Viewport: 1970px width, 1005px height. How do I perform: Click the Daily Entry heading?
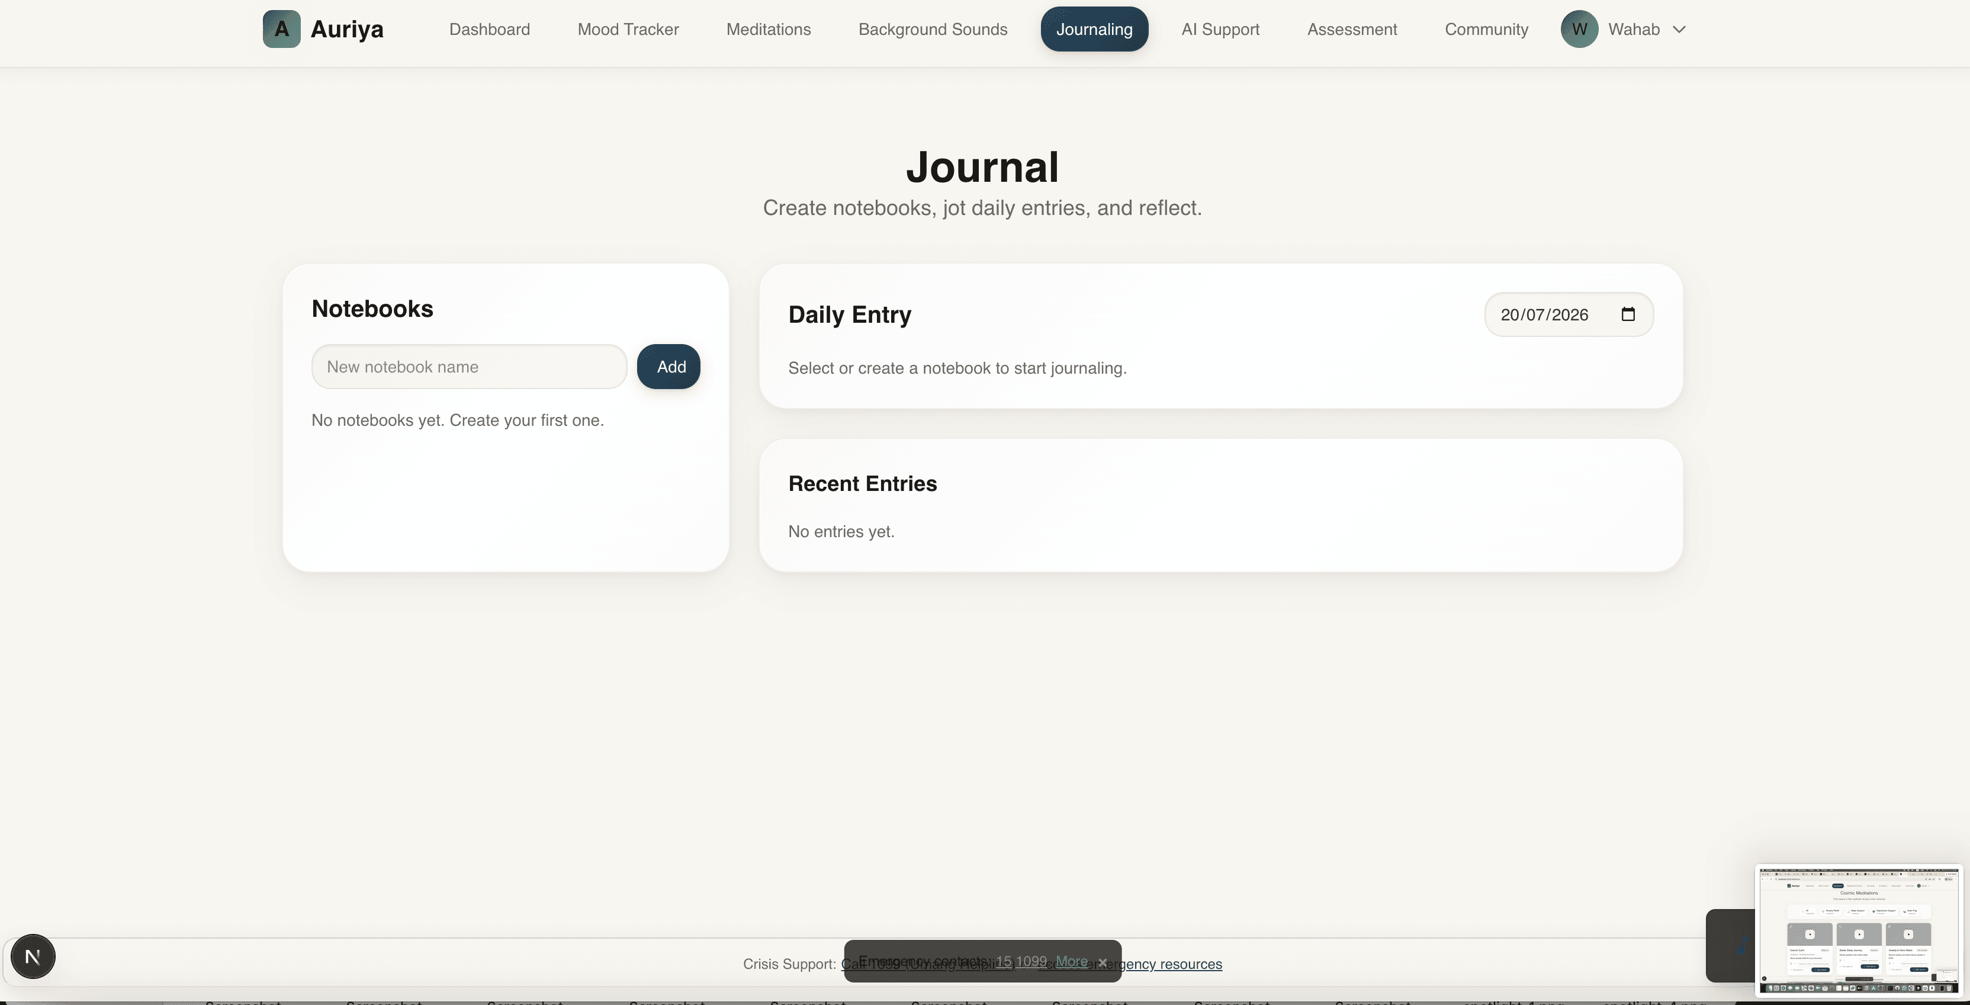(x=850, y=314)
